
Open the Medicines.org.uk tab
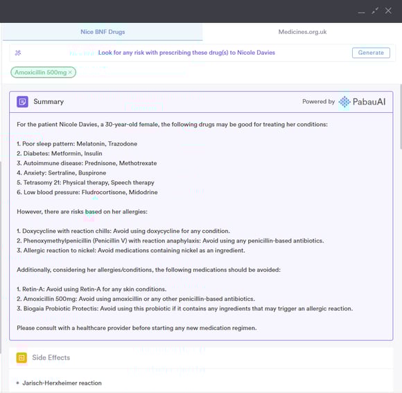pyautogui.click(x=302, y=32)
